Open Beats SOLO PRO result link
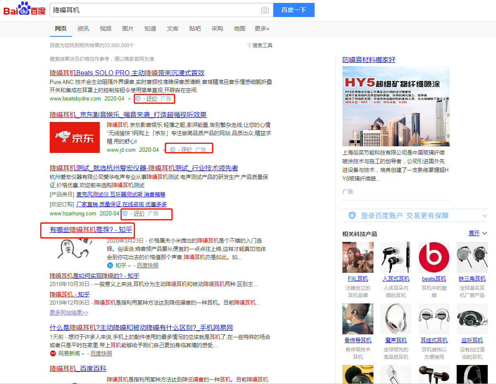The width and height of the screenshot is (496, 384). (127, 73)
